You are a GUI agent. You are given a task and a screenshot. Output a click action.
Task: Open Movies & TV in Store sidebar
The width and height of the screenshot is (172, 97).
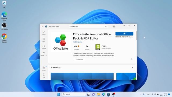pyautogui.click(x=44, y=54)
